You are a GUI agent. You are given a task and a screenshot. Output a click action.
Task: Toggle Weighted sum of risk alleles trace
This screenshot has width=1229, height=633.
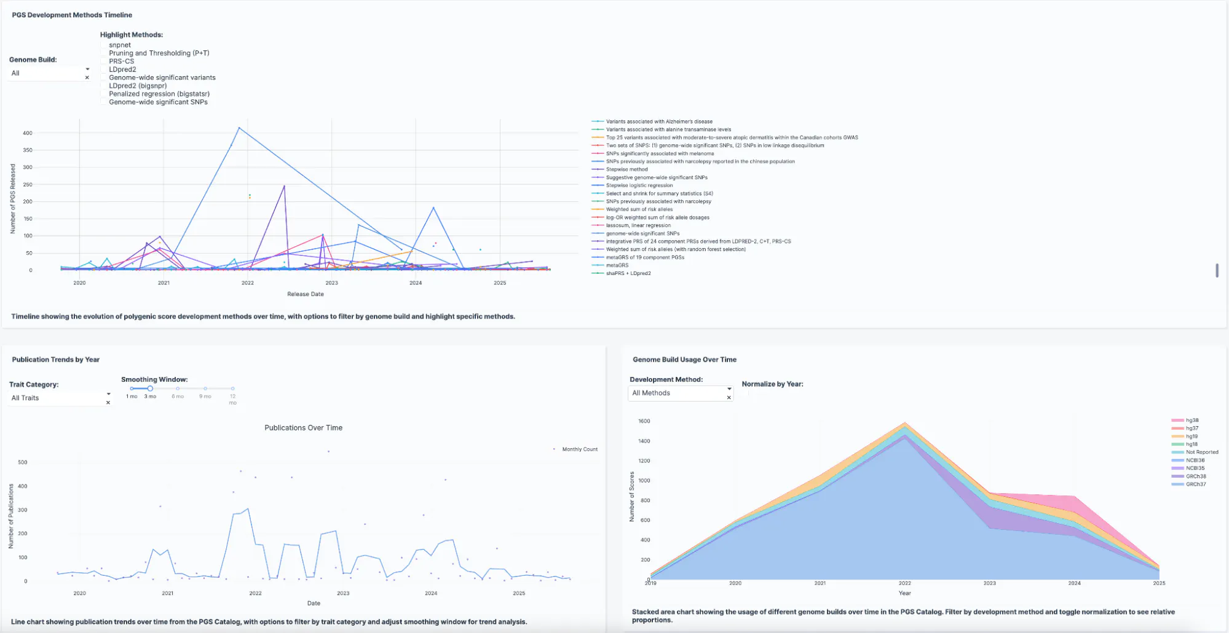click(633, 209)
